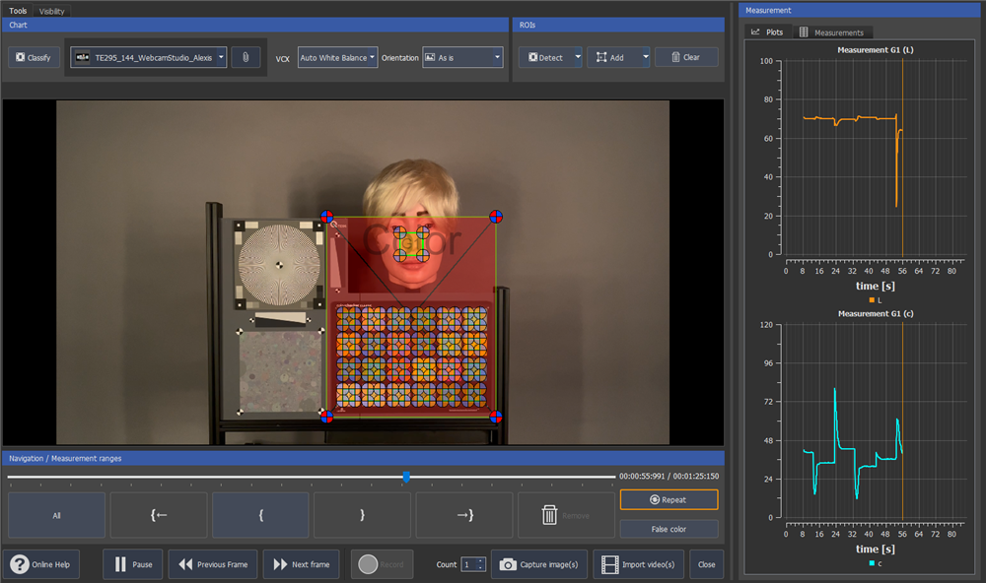Open the Orientation 'As is' dropdown
This screenshot has height=583, width=986.
462,57
